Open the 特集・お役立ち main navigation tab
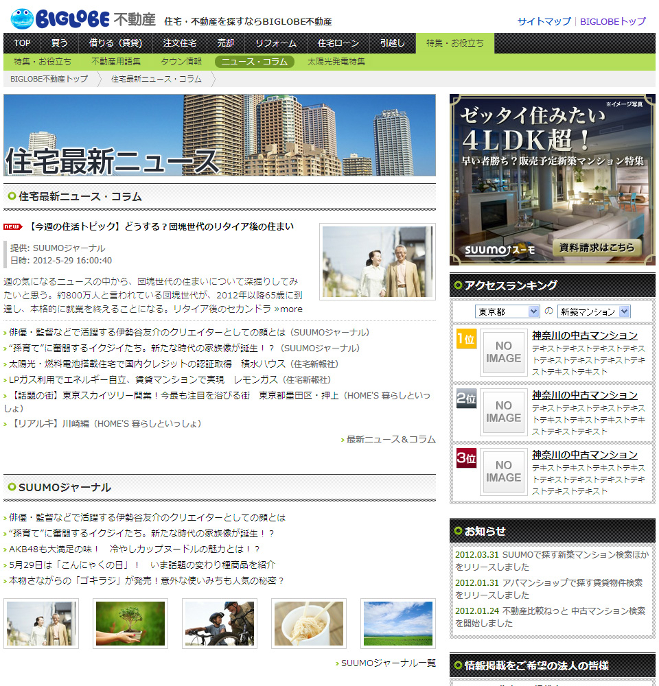Screen dimensions: 659x686 point(455,43)
